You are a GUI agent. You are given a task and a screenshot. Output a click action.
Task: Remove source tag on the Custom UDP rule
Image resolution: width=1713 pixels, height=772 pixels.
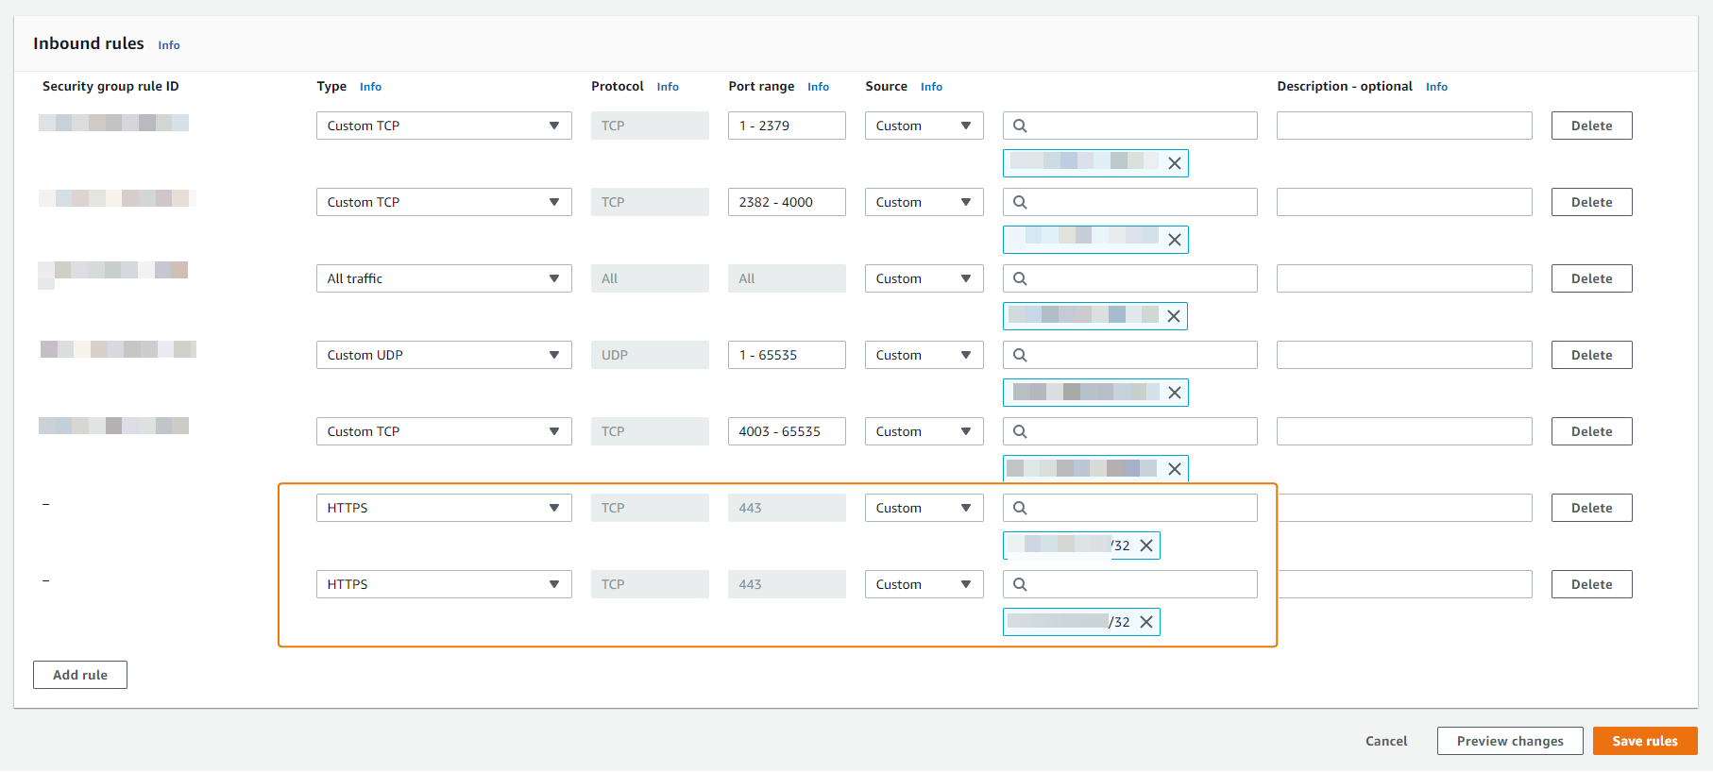click(1174, 393)
